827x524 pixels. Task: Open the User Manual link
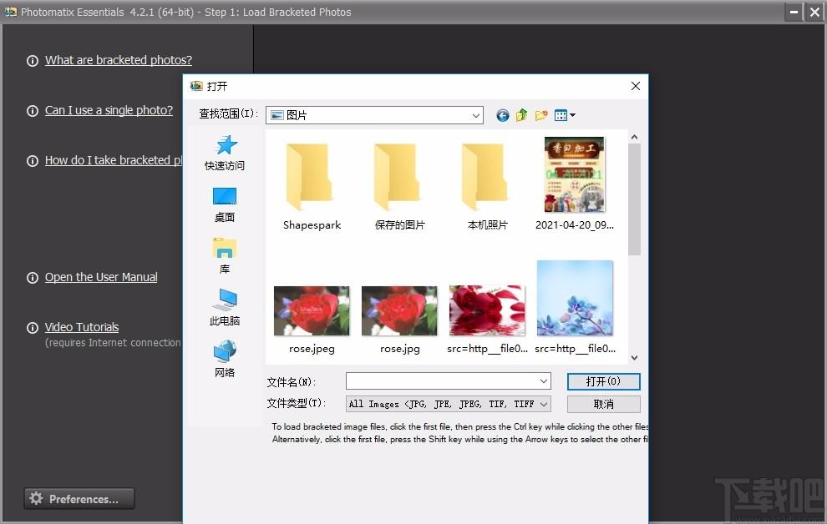click(101, 277)
